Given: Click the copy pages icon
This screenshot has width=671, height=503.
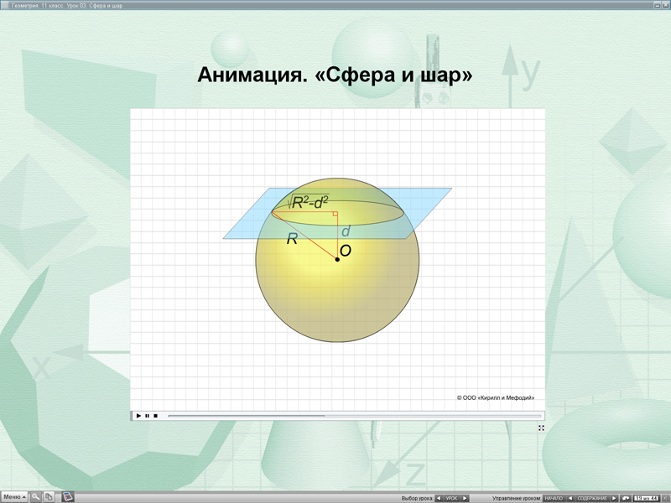Looking at the screenshot, I should [x=49, y=497].
